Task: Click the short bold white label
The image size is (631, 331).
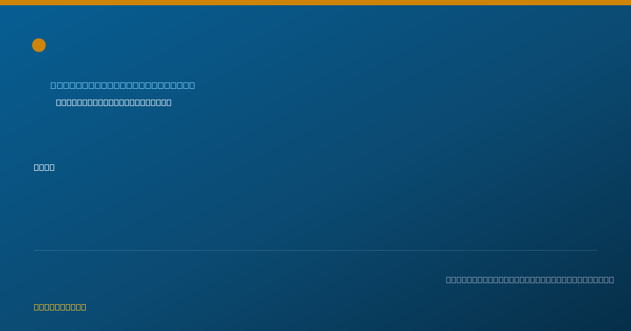Action: (x=44, y=167)
